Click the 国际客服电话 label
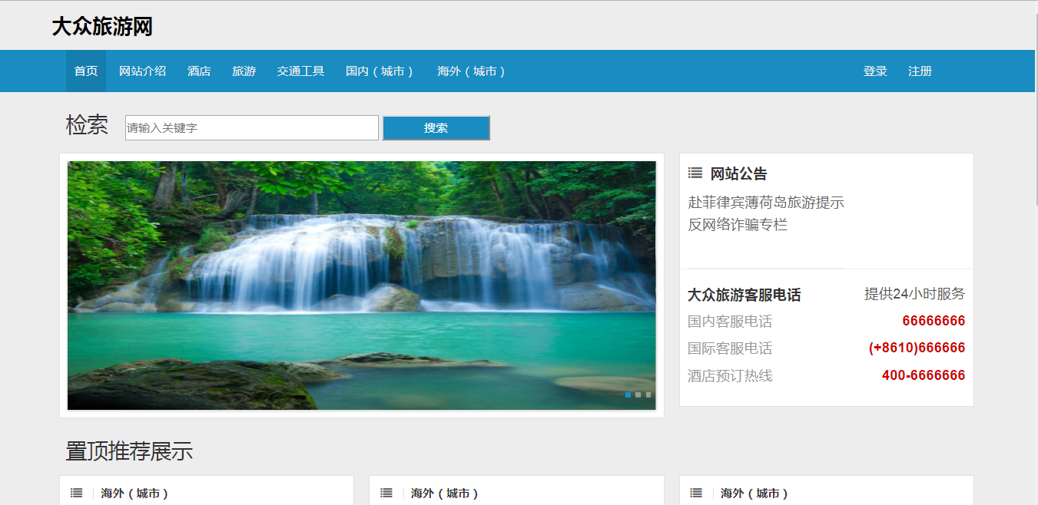The image size is (1038, 505). point(730,348)
